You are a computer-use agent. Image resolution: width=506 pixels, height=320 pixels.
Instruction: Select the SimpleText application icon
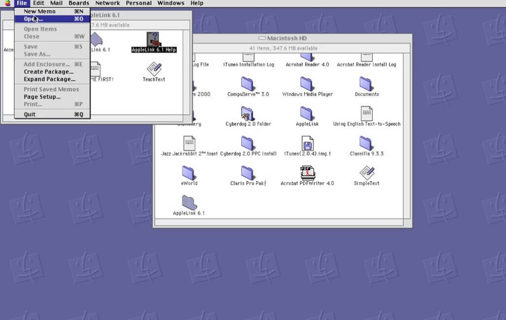click(367, 173)
